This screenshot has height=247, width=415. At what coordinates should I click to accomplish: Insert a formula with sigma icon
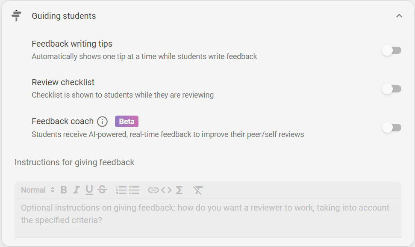[179, 190]
